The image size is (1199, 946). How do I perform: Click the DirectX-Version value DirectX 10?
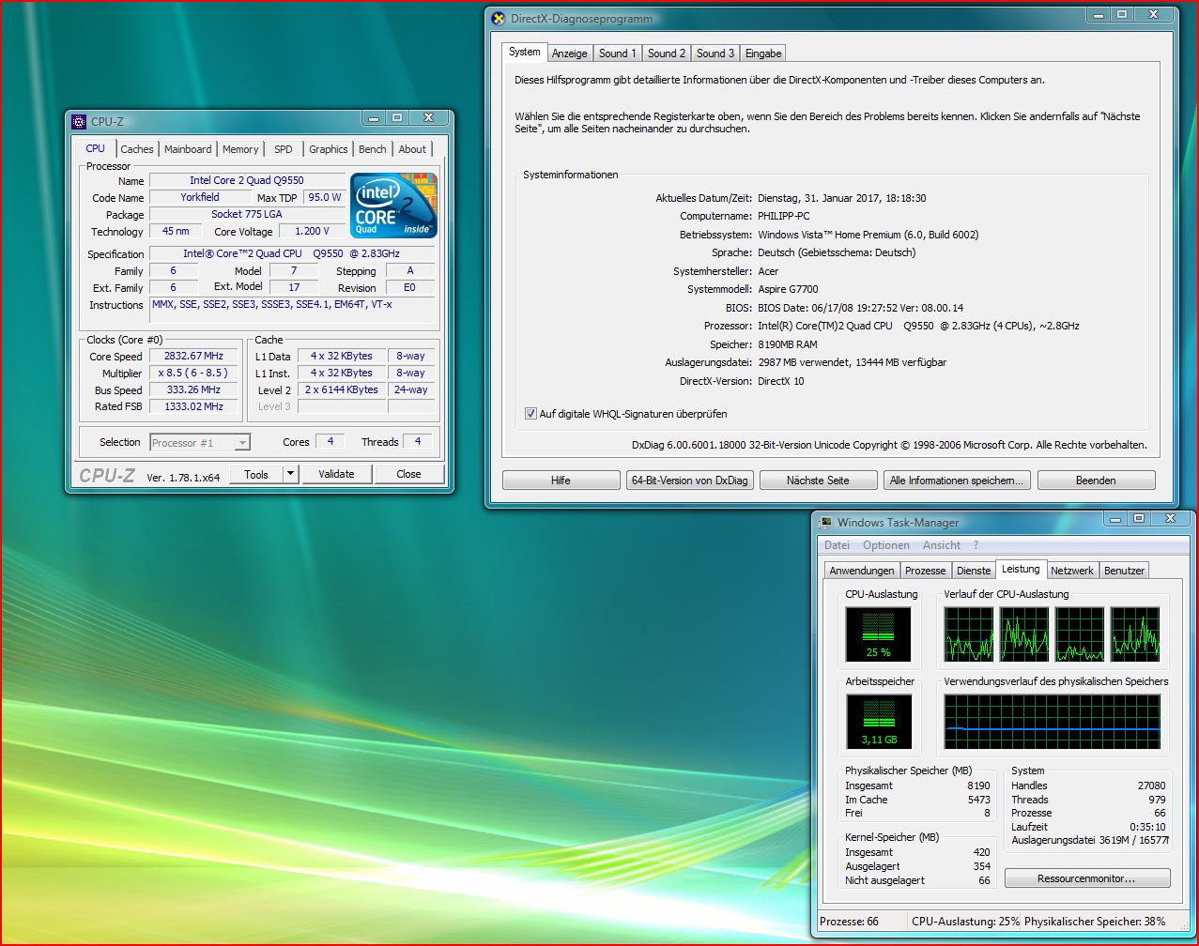[x=781, y=381]
